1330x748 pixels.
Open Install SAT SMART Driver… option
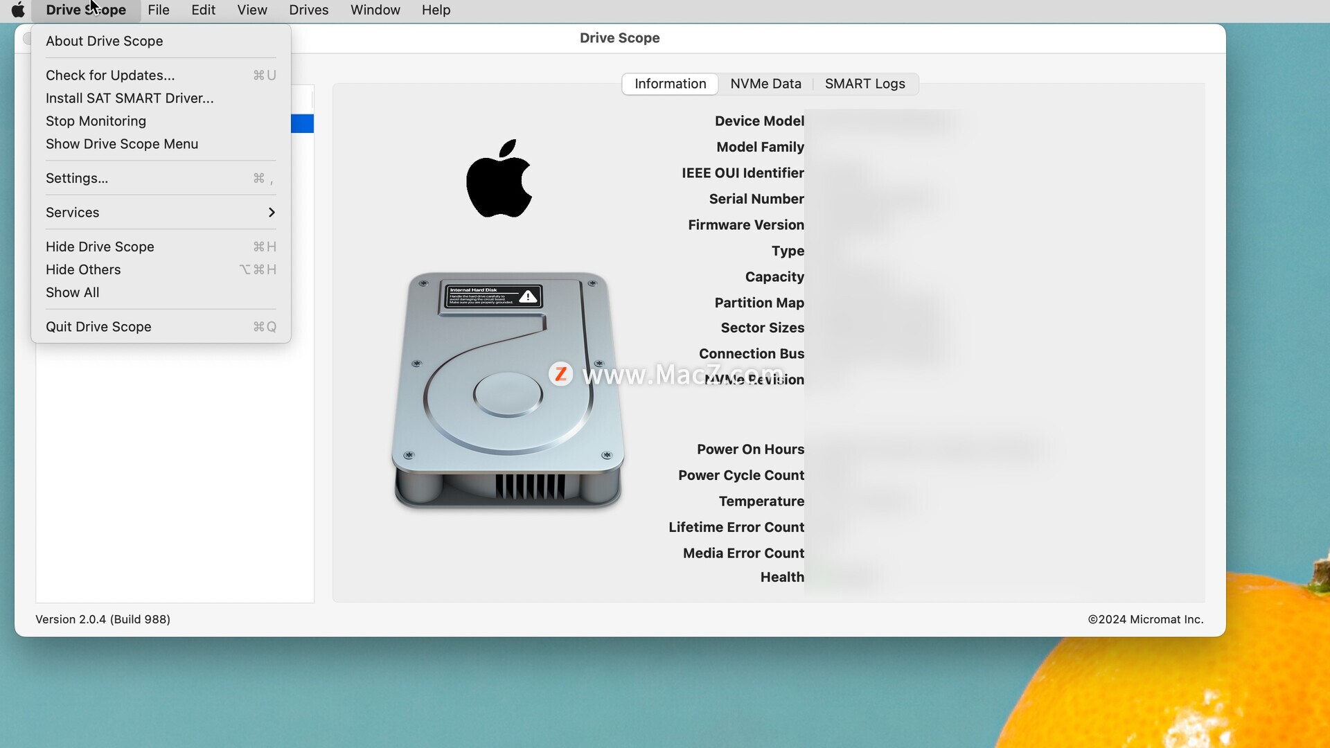tap(130, 98)
